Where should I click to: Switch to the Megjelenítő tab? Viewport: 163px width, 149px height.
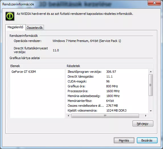[15, 27]
